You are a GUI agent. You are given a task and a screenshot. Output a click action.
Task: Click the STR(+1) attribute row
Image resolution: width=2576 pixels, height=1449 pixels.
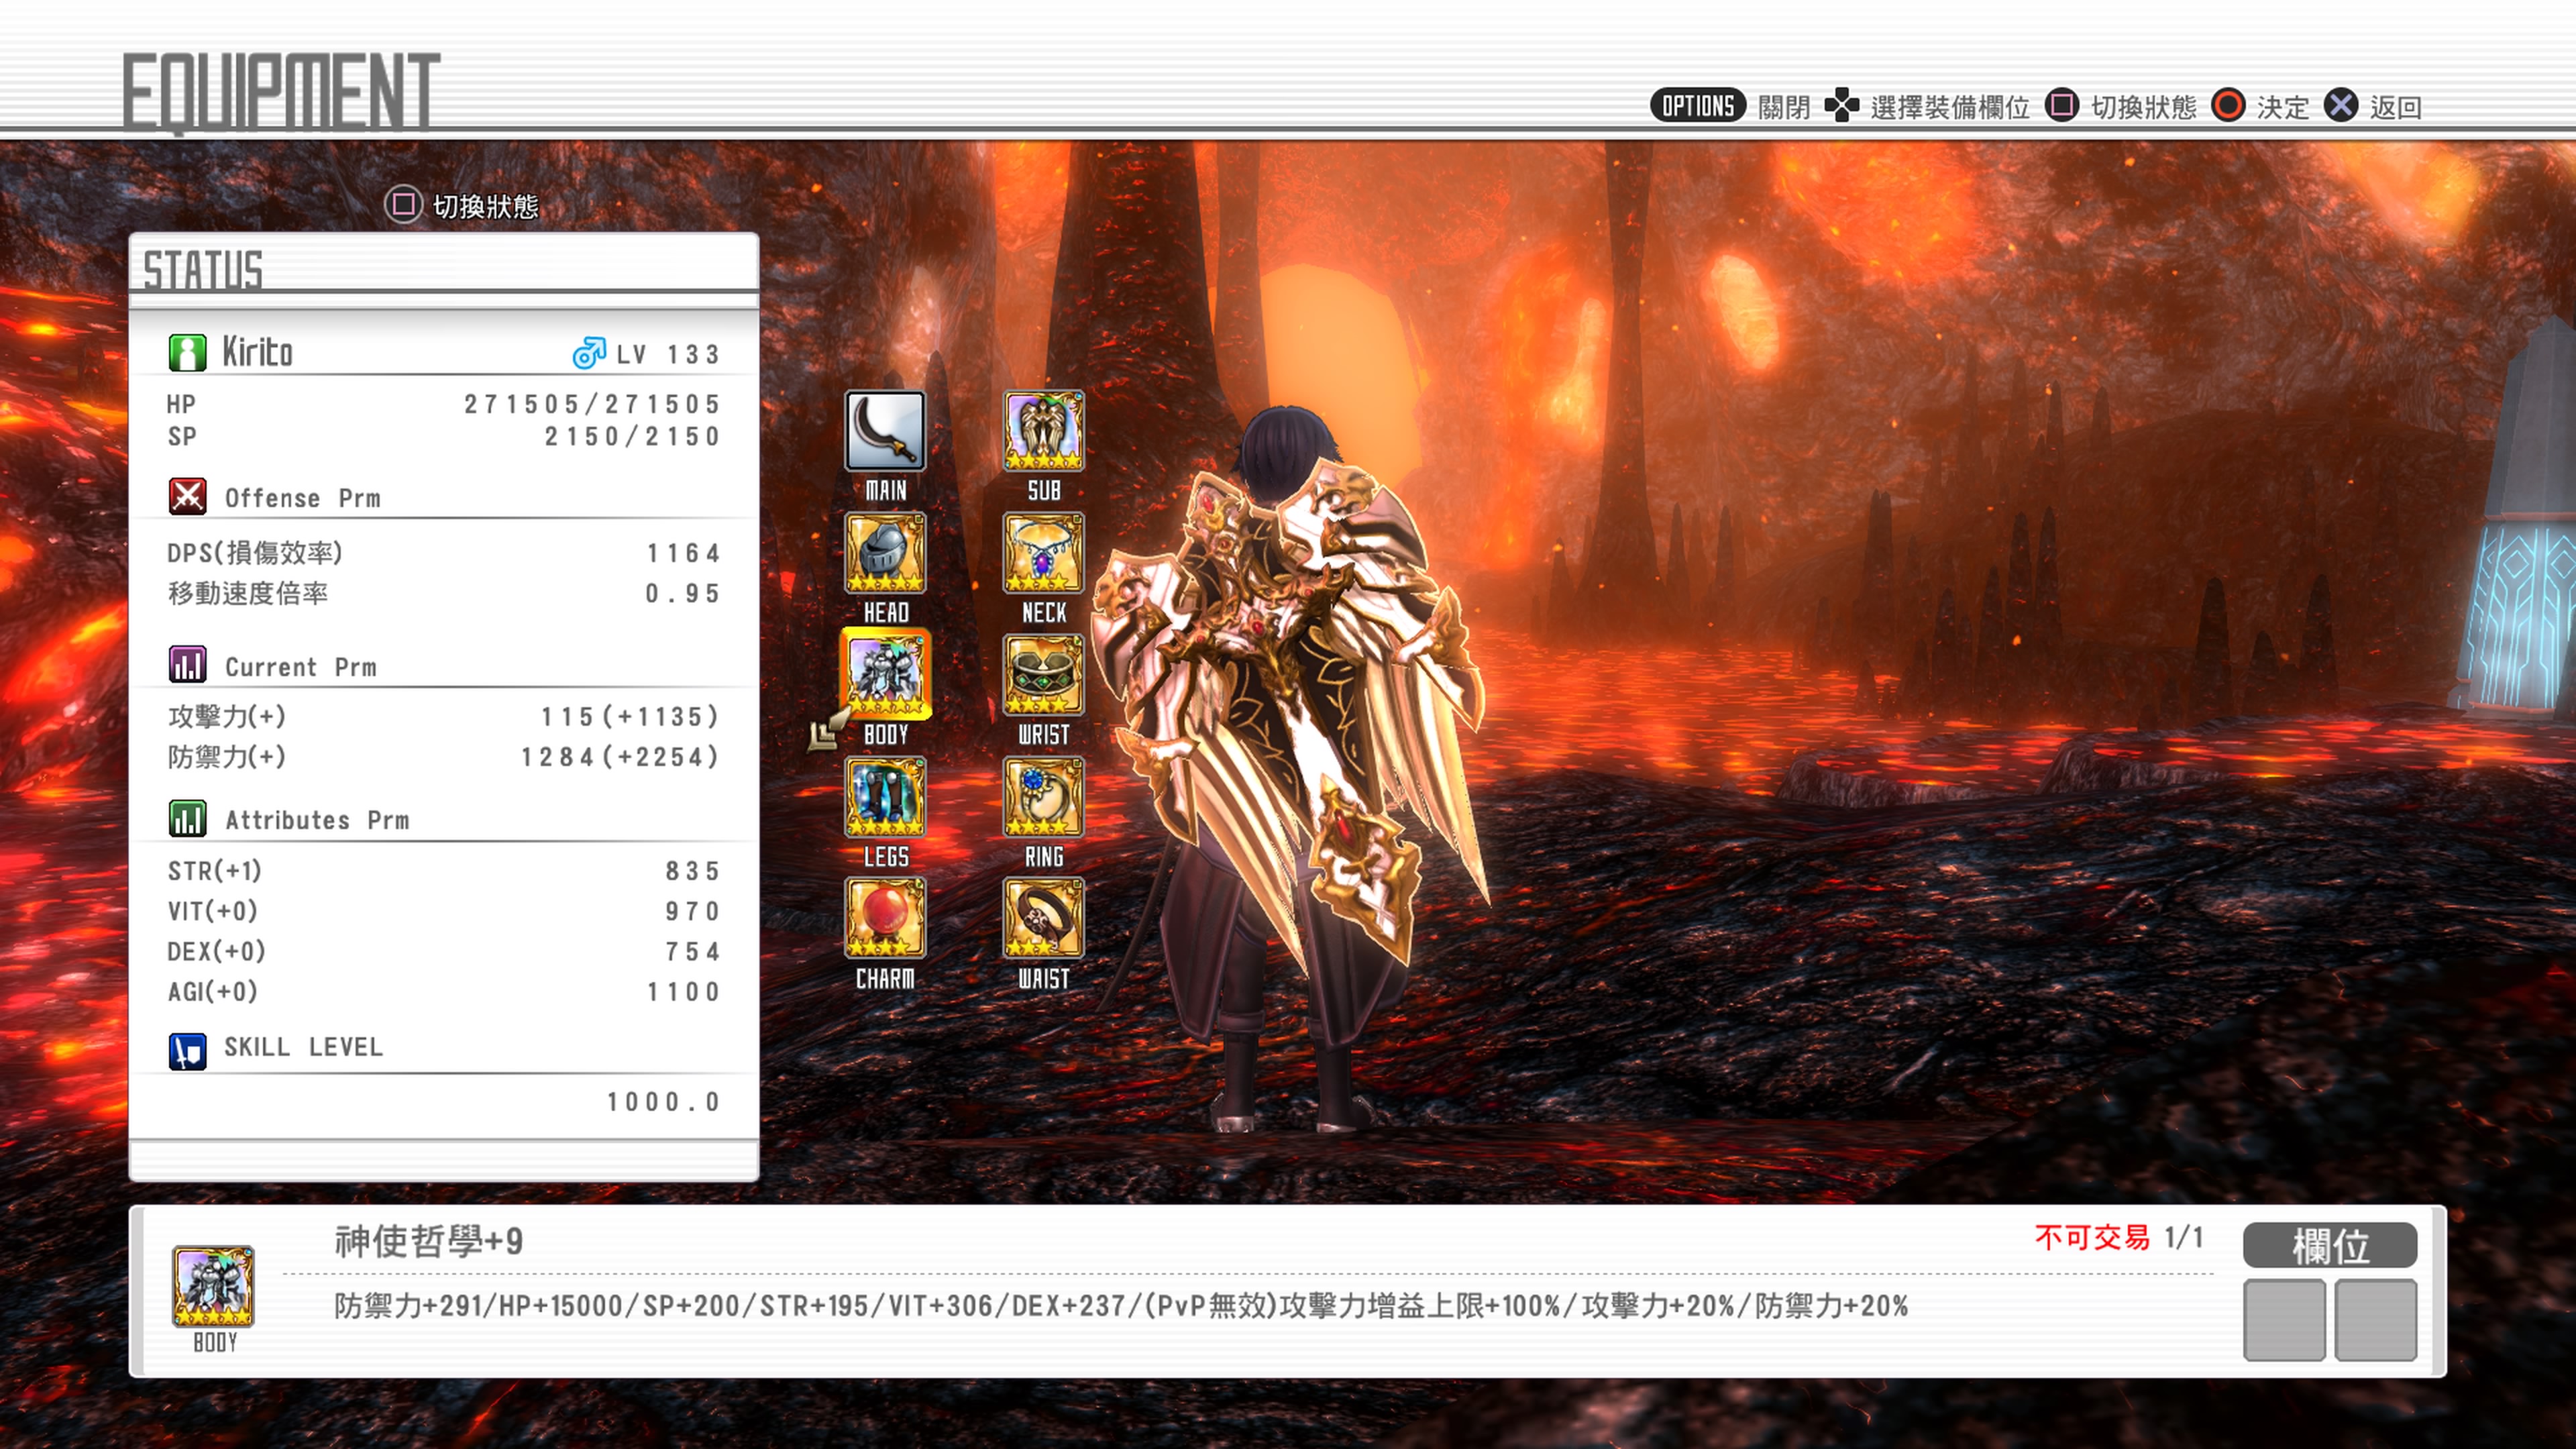coord(444,871)
